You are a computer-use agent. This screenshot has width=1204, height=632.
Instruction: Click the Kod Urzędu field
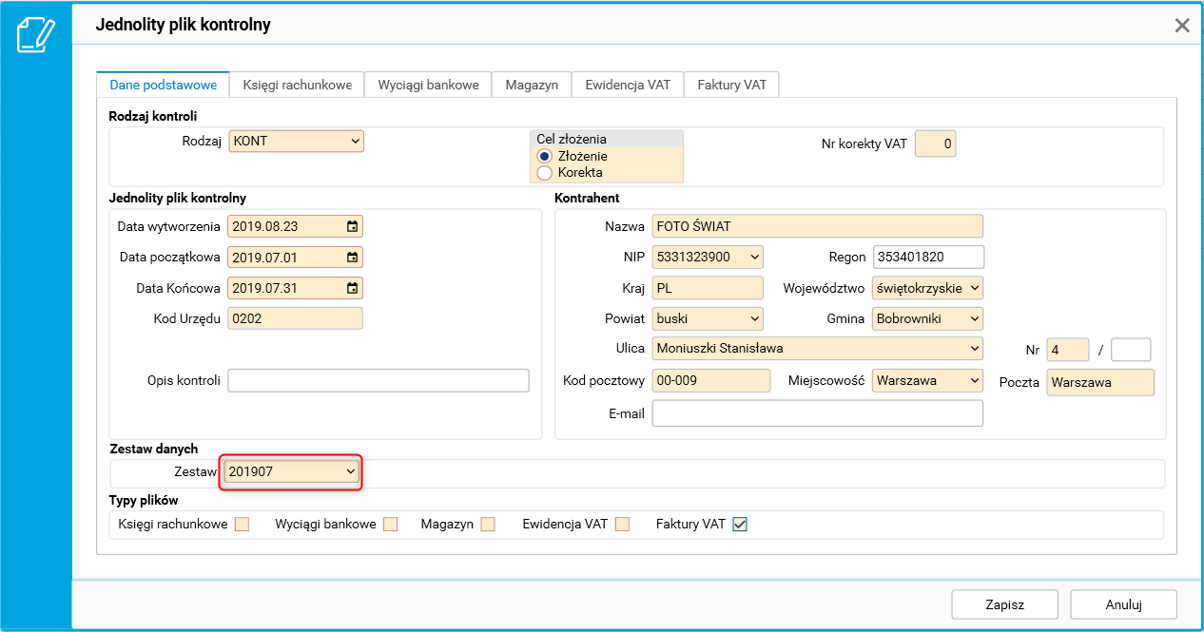295,318
